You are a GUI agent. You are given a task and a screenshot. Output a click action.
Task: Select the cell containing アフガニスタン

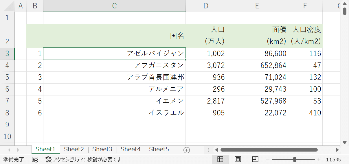[114, 65]
